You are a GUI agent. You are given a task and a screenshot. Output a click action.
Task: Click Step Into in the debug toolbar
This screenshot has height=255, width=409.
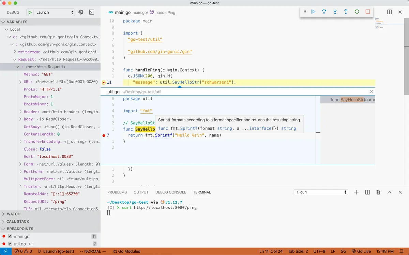335,12
